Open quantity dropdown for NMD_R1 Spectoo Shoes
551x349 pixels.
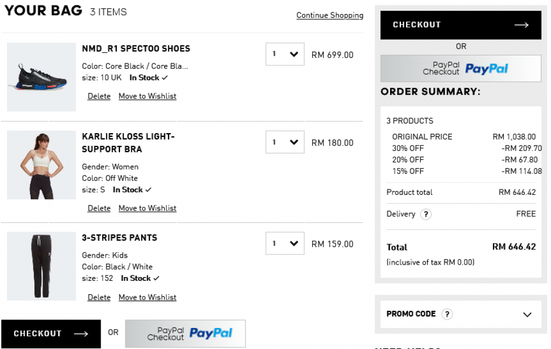[x=285, y=54]
